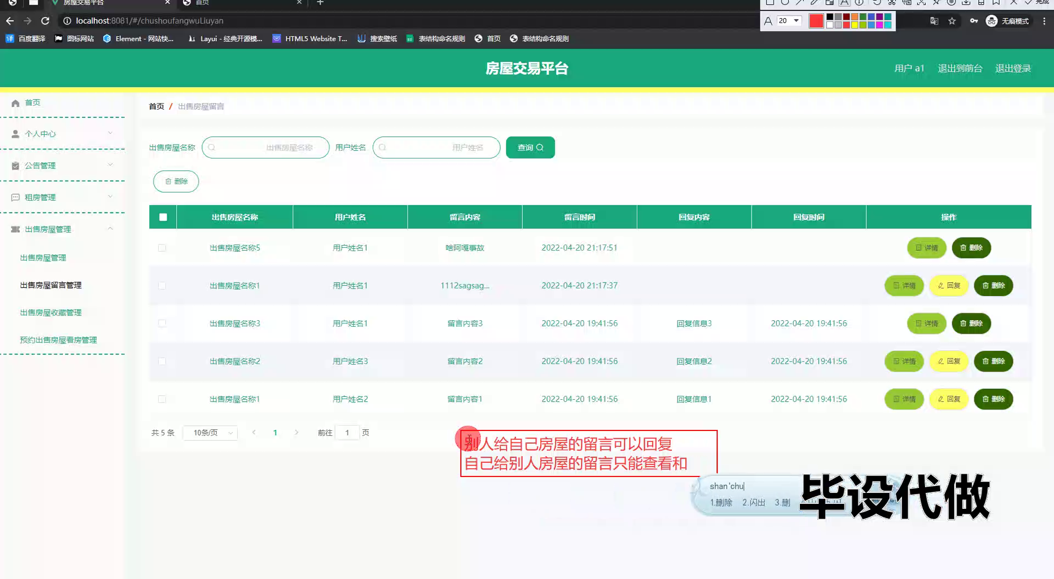The width and height of the screenshot is (1054, 579).
Task: Check the row with 1112sagsag... message
Action: click(162, 286)
